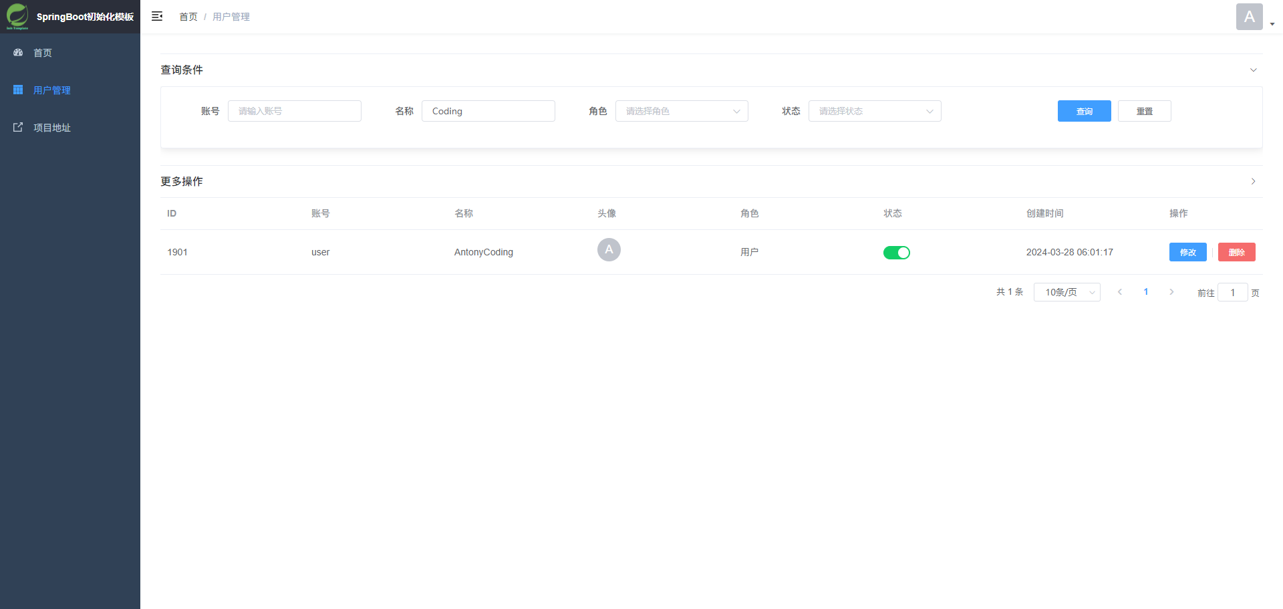
Task: Click the 用户管理 breadcrumb item
Action: pos(231,17)
